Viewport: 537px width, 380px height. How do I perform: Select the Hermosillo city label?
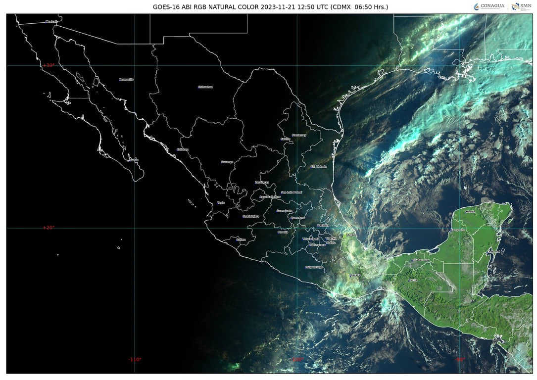[126, 79]
